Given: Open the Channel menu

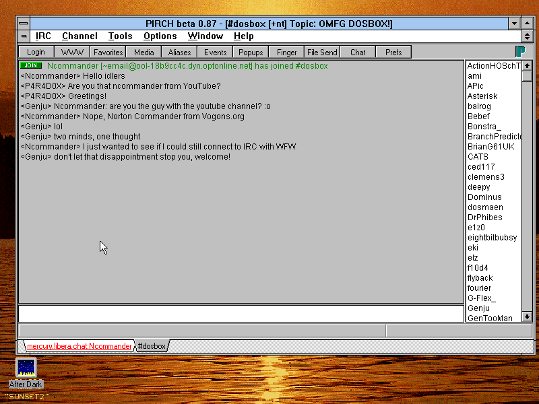Looking at the screenshot, I should pyautogui.click(x=80, y=36).
